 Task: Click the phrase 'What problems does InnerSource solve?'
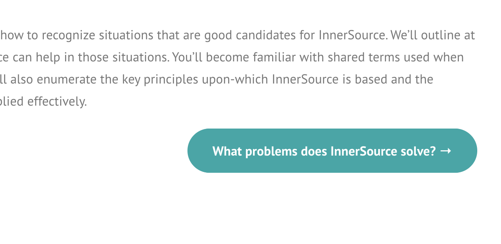(x=323, y=151)
